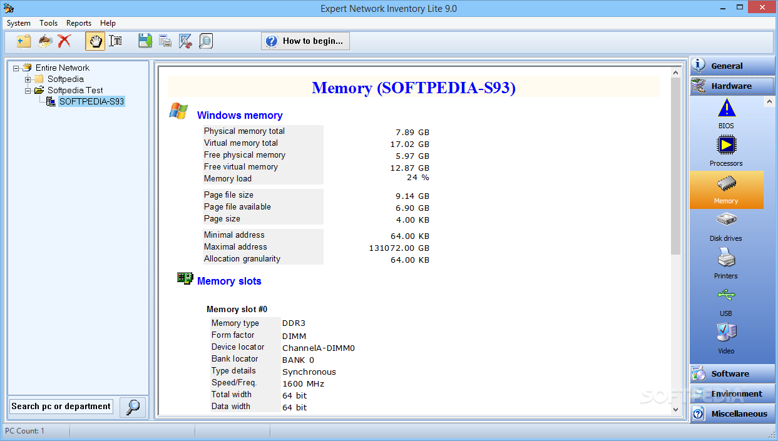Open the Reports menu
Viewport: 778px width, 441px height.
click(x=79, y=23)
